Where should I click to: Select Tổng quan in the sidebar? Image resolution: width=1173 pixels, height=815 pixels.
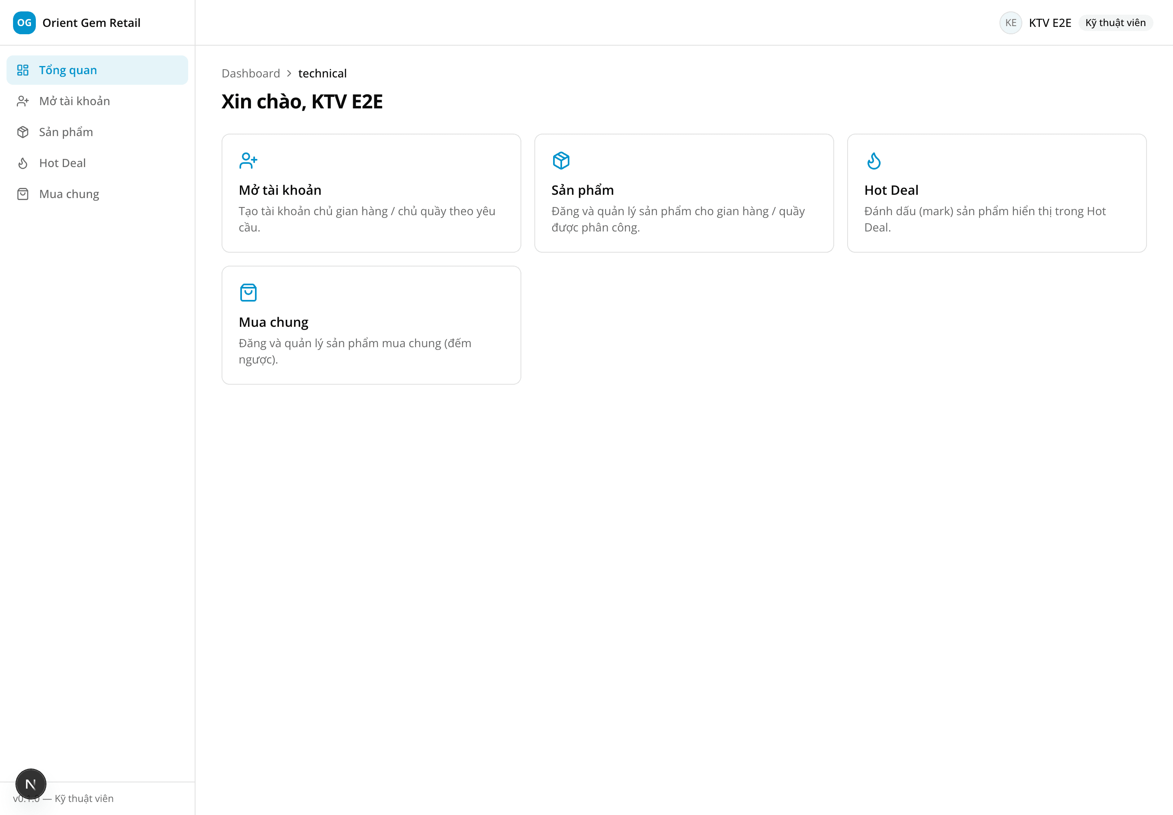(x=97, y=70)
